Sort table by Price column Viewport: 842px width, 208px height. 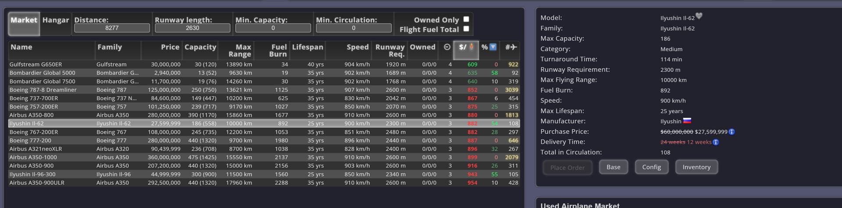161,50
